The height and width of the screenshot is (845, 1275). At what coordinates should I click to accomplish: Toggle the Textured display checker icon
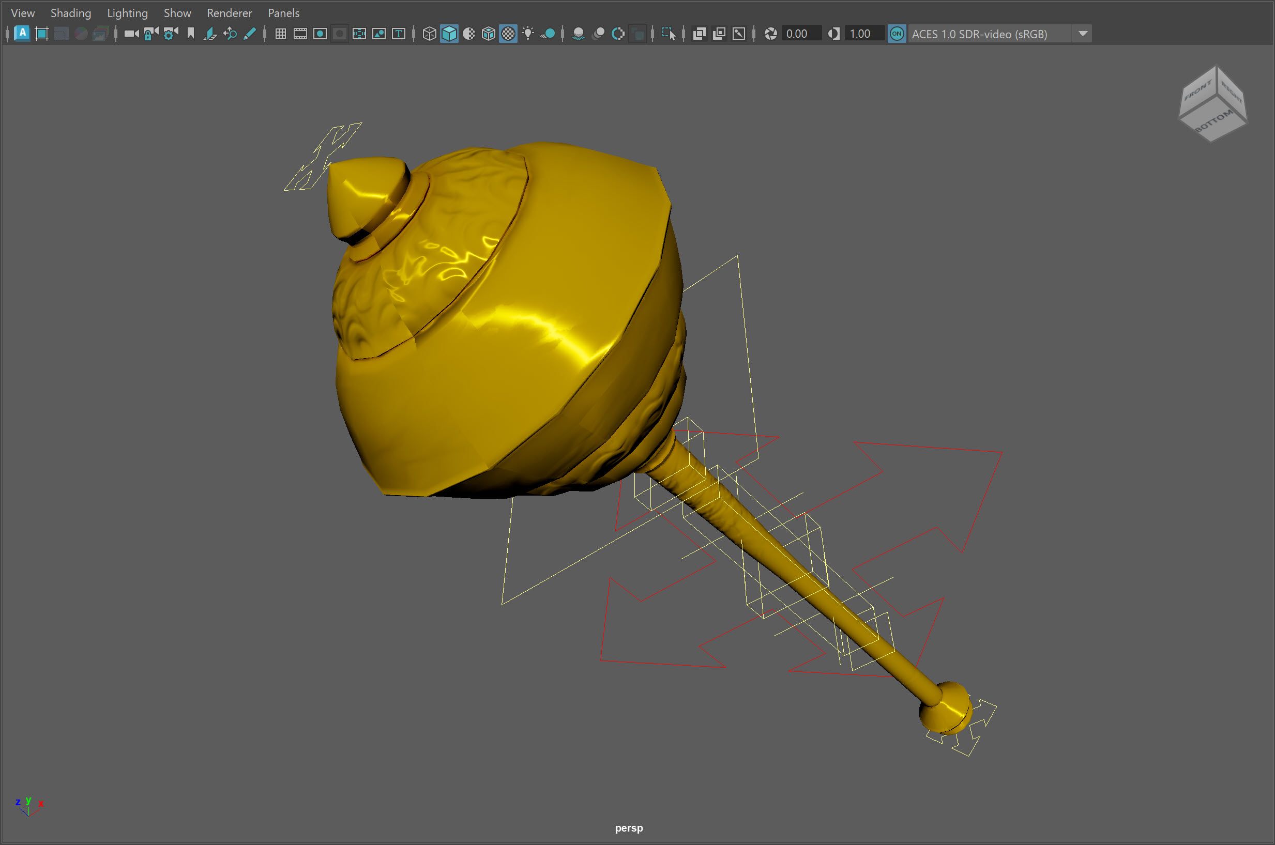click(508, 34)
